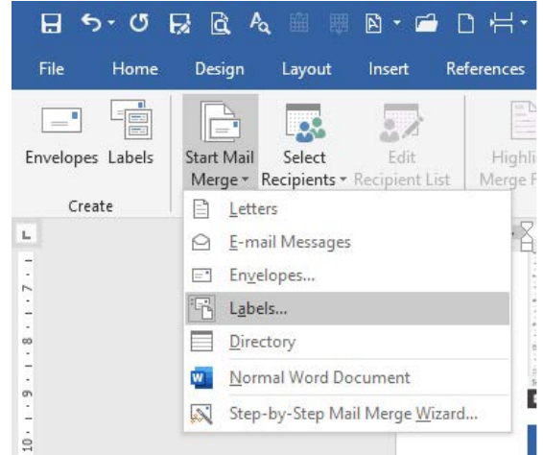The image size is (543, 455).
Task: Choose Letters from the merge menu
Action: pyautogui.click(x=347, y=209)
